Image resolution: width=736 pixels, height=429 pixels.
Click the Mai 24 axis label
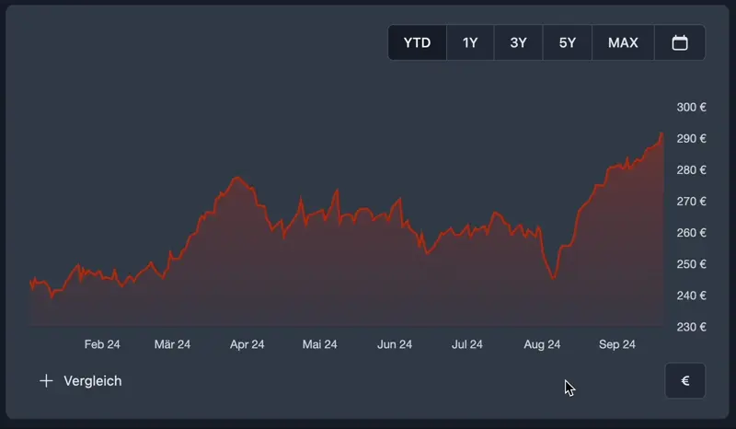tap(319, 345)
